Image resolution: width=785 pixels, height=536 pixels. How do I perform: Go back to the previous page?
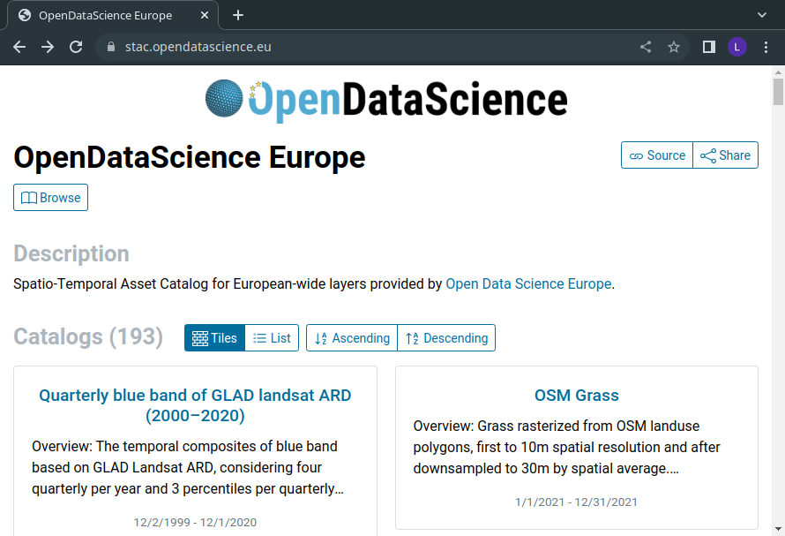tap(19, 47)
